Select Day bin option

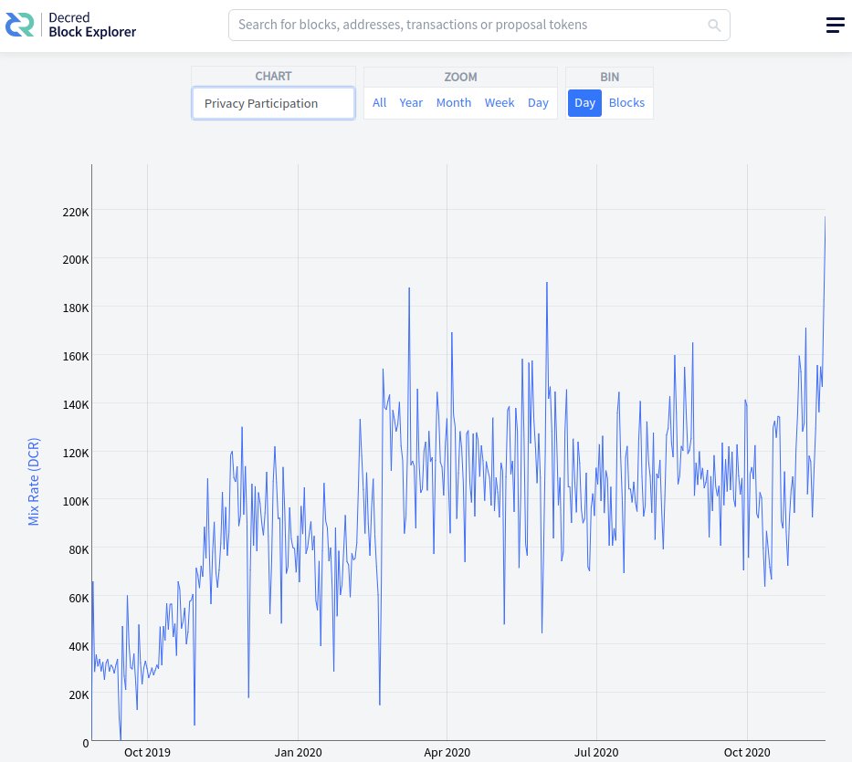pyautogui.click(x=584, y=102)
